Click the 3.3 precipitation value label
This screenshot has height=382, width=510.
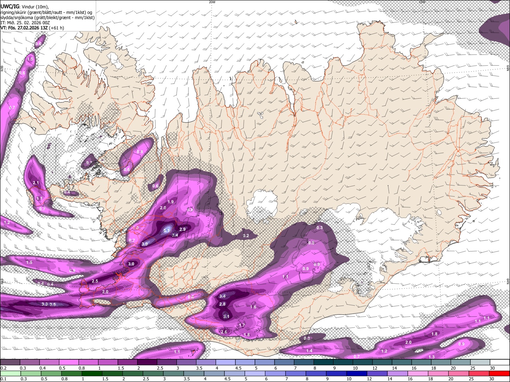[x=45, y=304]
